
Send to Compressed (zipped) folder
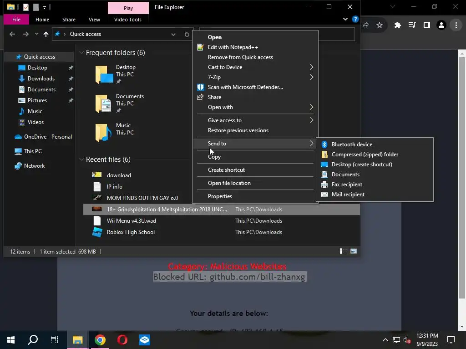click(375, 155)
